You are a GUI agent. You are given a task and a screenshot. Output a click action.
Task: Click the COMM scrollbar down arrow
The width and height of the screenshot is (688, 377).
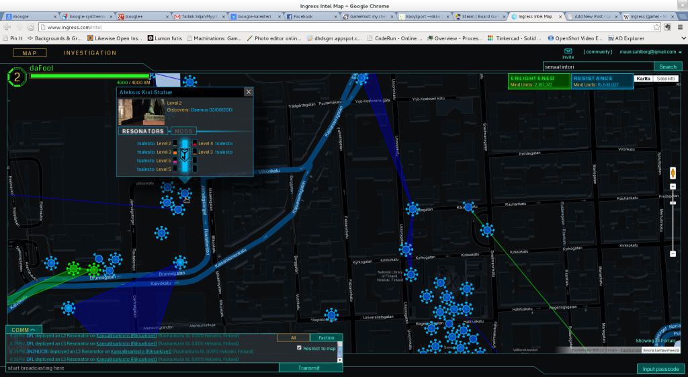point(339,360)
